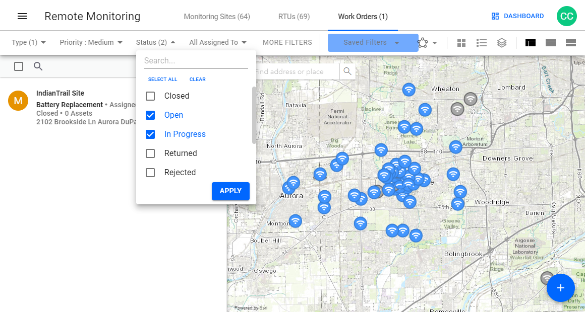
Task: Open the All Assigned To dropdown
Action: [x=218, y=42]
